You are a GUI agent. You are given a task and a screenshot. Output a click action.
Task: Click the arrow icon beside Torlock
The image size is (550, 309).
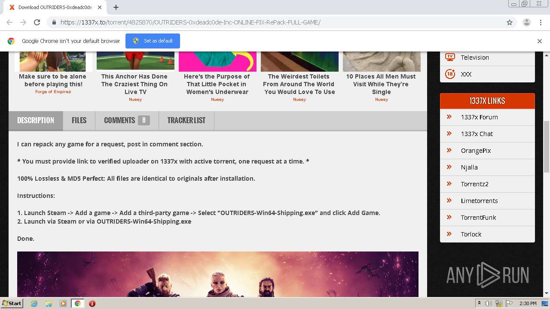click(x=449, y=234)
